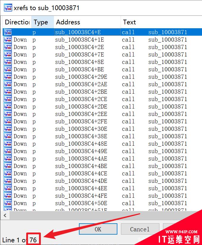The width and height of the screenshot is (202, 245).
Task: Select the sub_100038C4+4BE address entry
Action: point(81,166)
